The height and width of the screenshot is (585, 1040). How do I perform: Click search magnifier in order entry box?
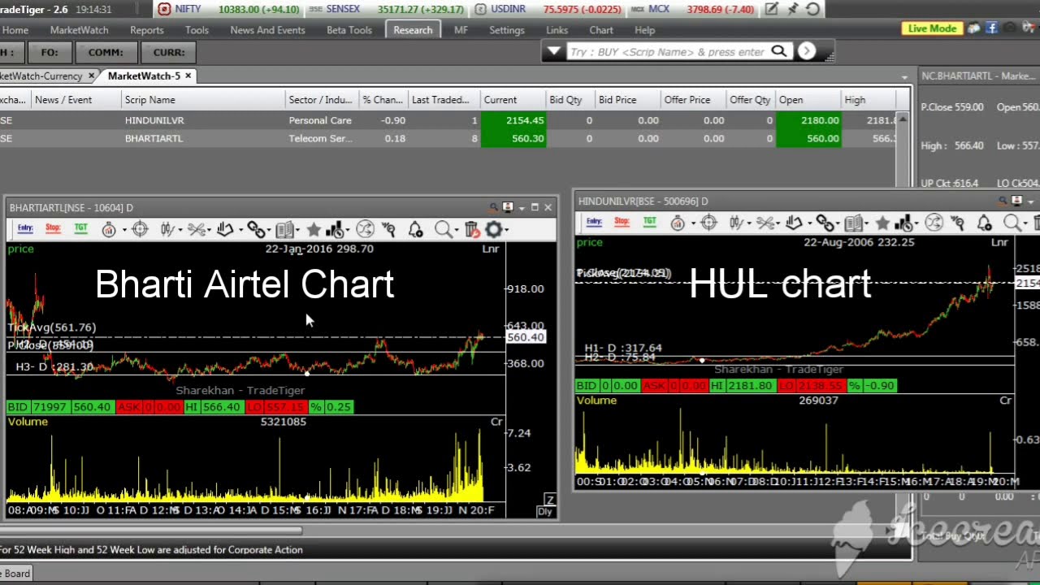pyautogui.click(x=778, y=51)
